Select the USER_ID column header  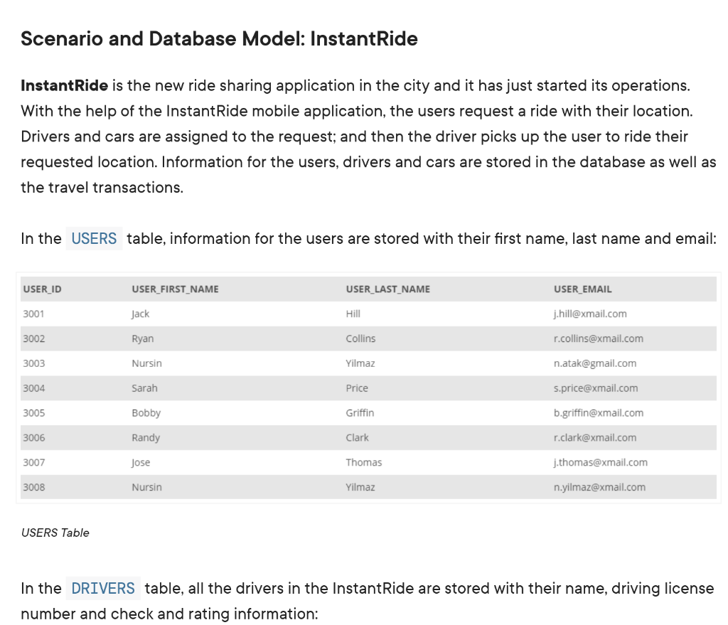pos(42,289)
